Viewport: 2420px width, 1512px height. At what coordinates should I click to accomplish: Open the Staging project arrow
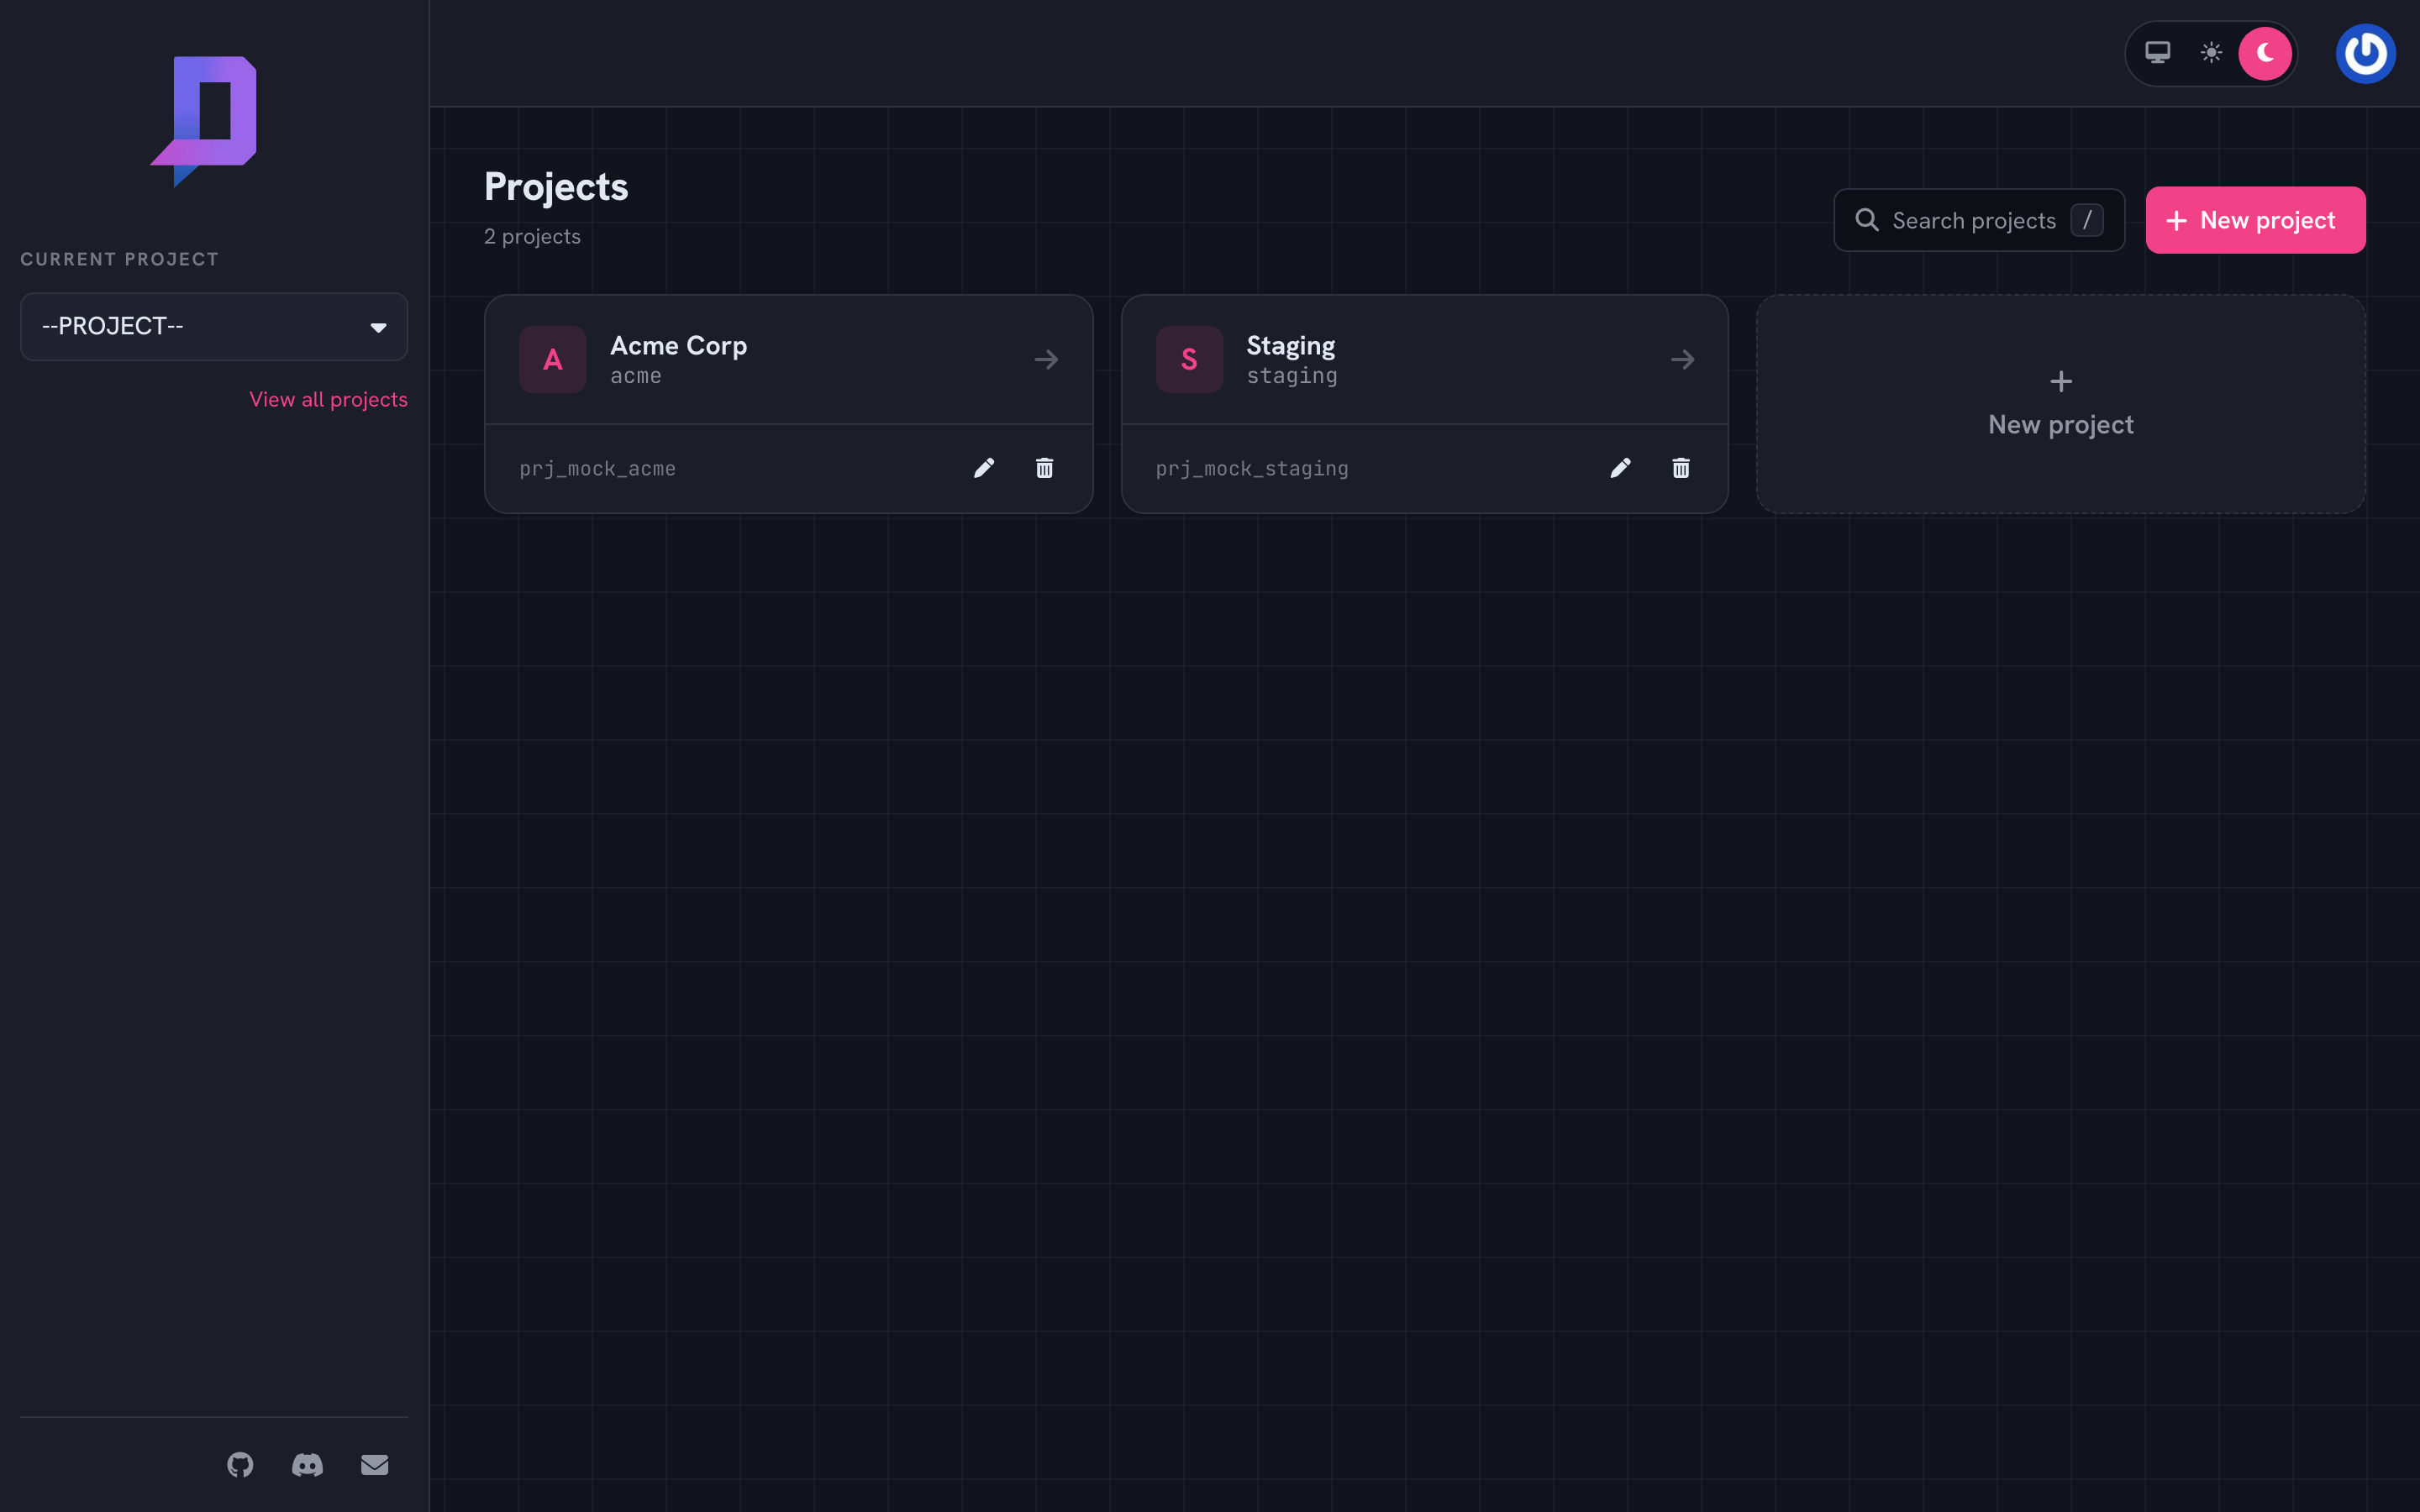[x=1682, y=359]
